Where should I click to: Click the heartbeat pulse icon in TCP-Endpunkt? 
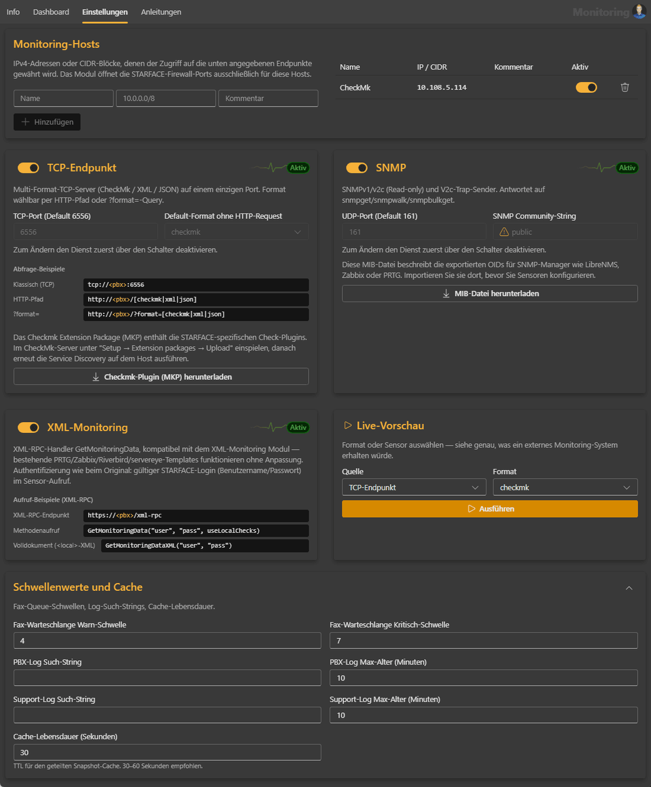(x=269, y=168)
